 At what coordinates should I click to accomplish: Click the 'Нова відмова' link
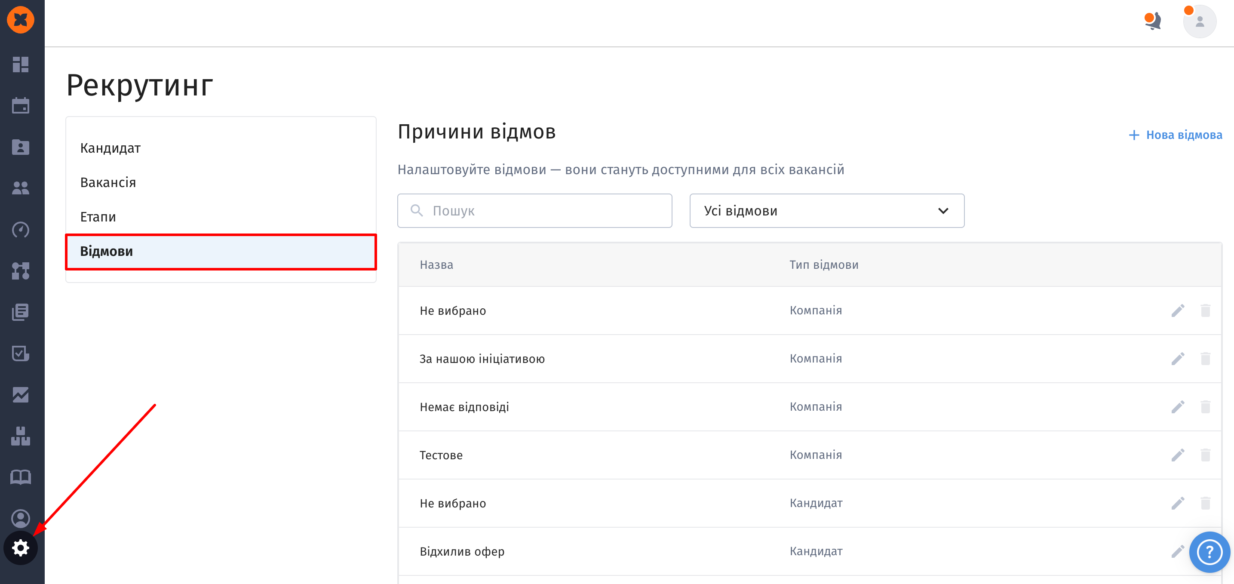(1176, 135)
